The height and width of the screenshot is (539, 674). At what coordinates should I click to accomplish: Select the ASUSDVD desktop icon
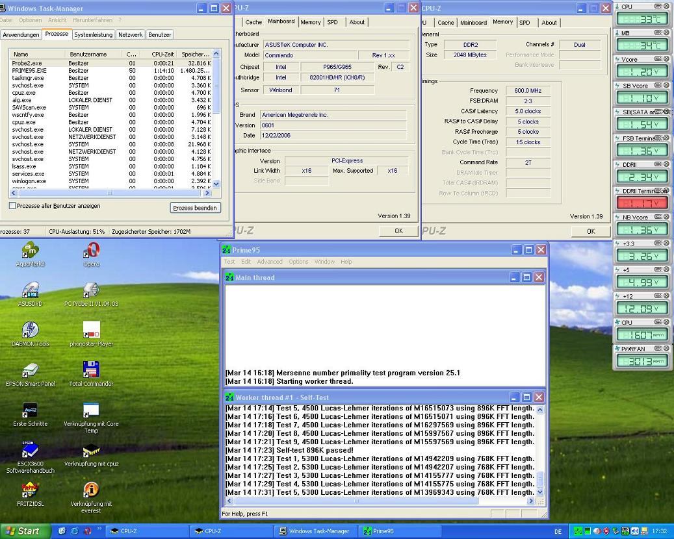pos(30,294)
